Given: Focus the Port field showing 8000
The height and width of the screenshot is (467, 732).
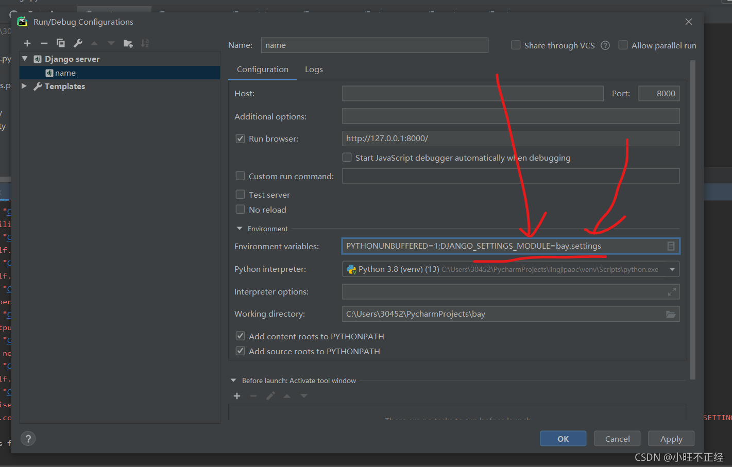Looking at the screenshot, I should pyautogui.click(x=659, y=94).
